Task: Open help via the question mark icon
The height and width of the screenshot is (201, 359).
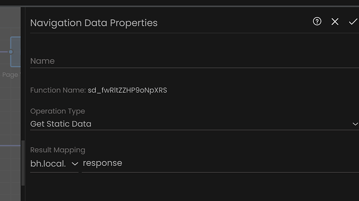Action: click(317, 21)
